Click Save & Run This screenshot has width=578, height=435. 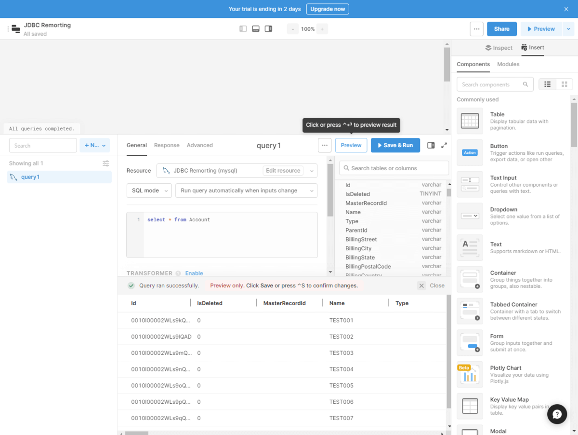pos(395,145)
